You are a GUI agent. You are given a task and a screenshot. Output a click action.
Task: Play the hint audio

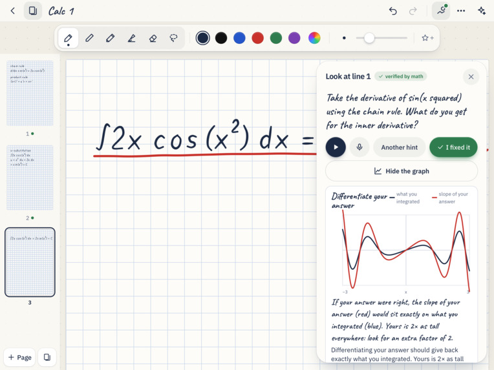pos(336,147)
